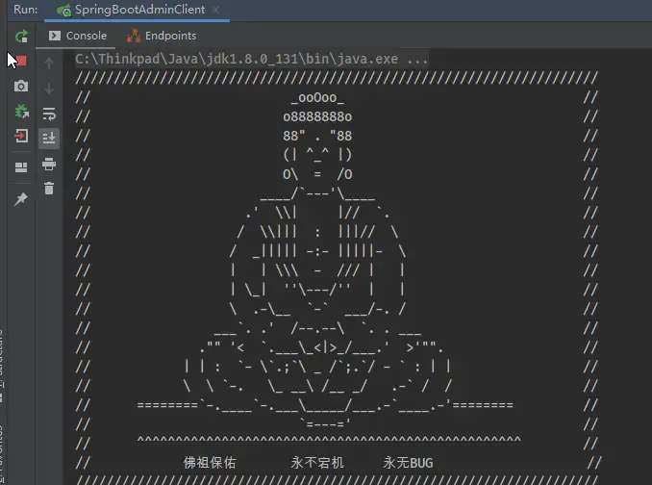
Task: Click the green bug update-application icon
Action: pyautogui.click(x=21, y=111)
